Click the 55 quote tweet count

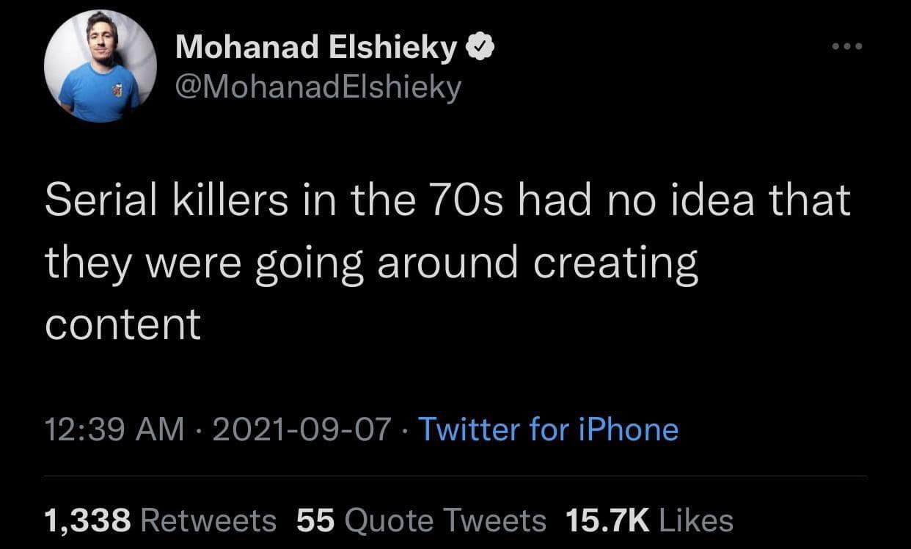coord(315,520)
